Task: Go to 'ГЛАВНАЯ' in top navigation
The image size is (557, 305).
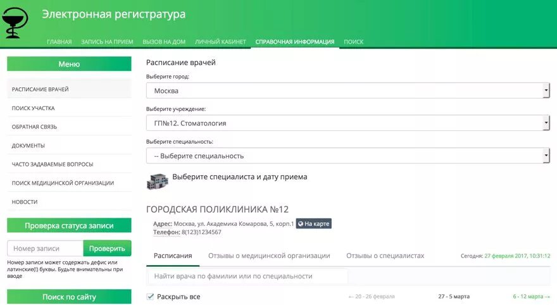Action: coord(59,42)
